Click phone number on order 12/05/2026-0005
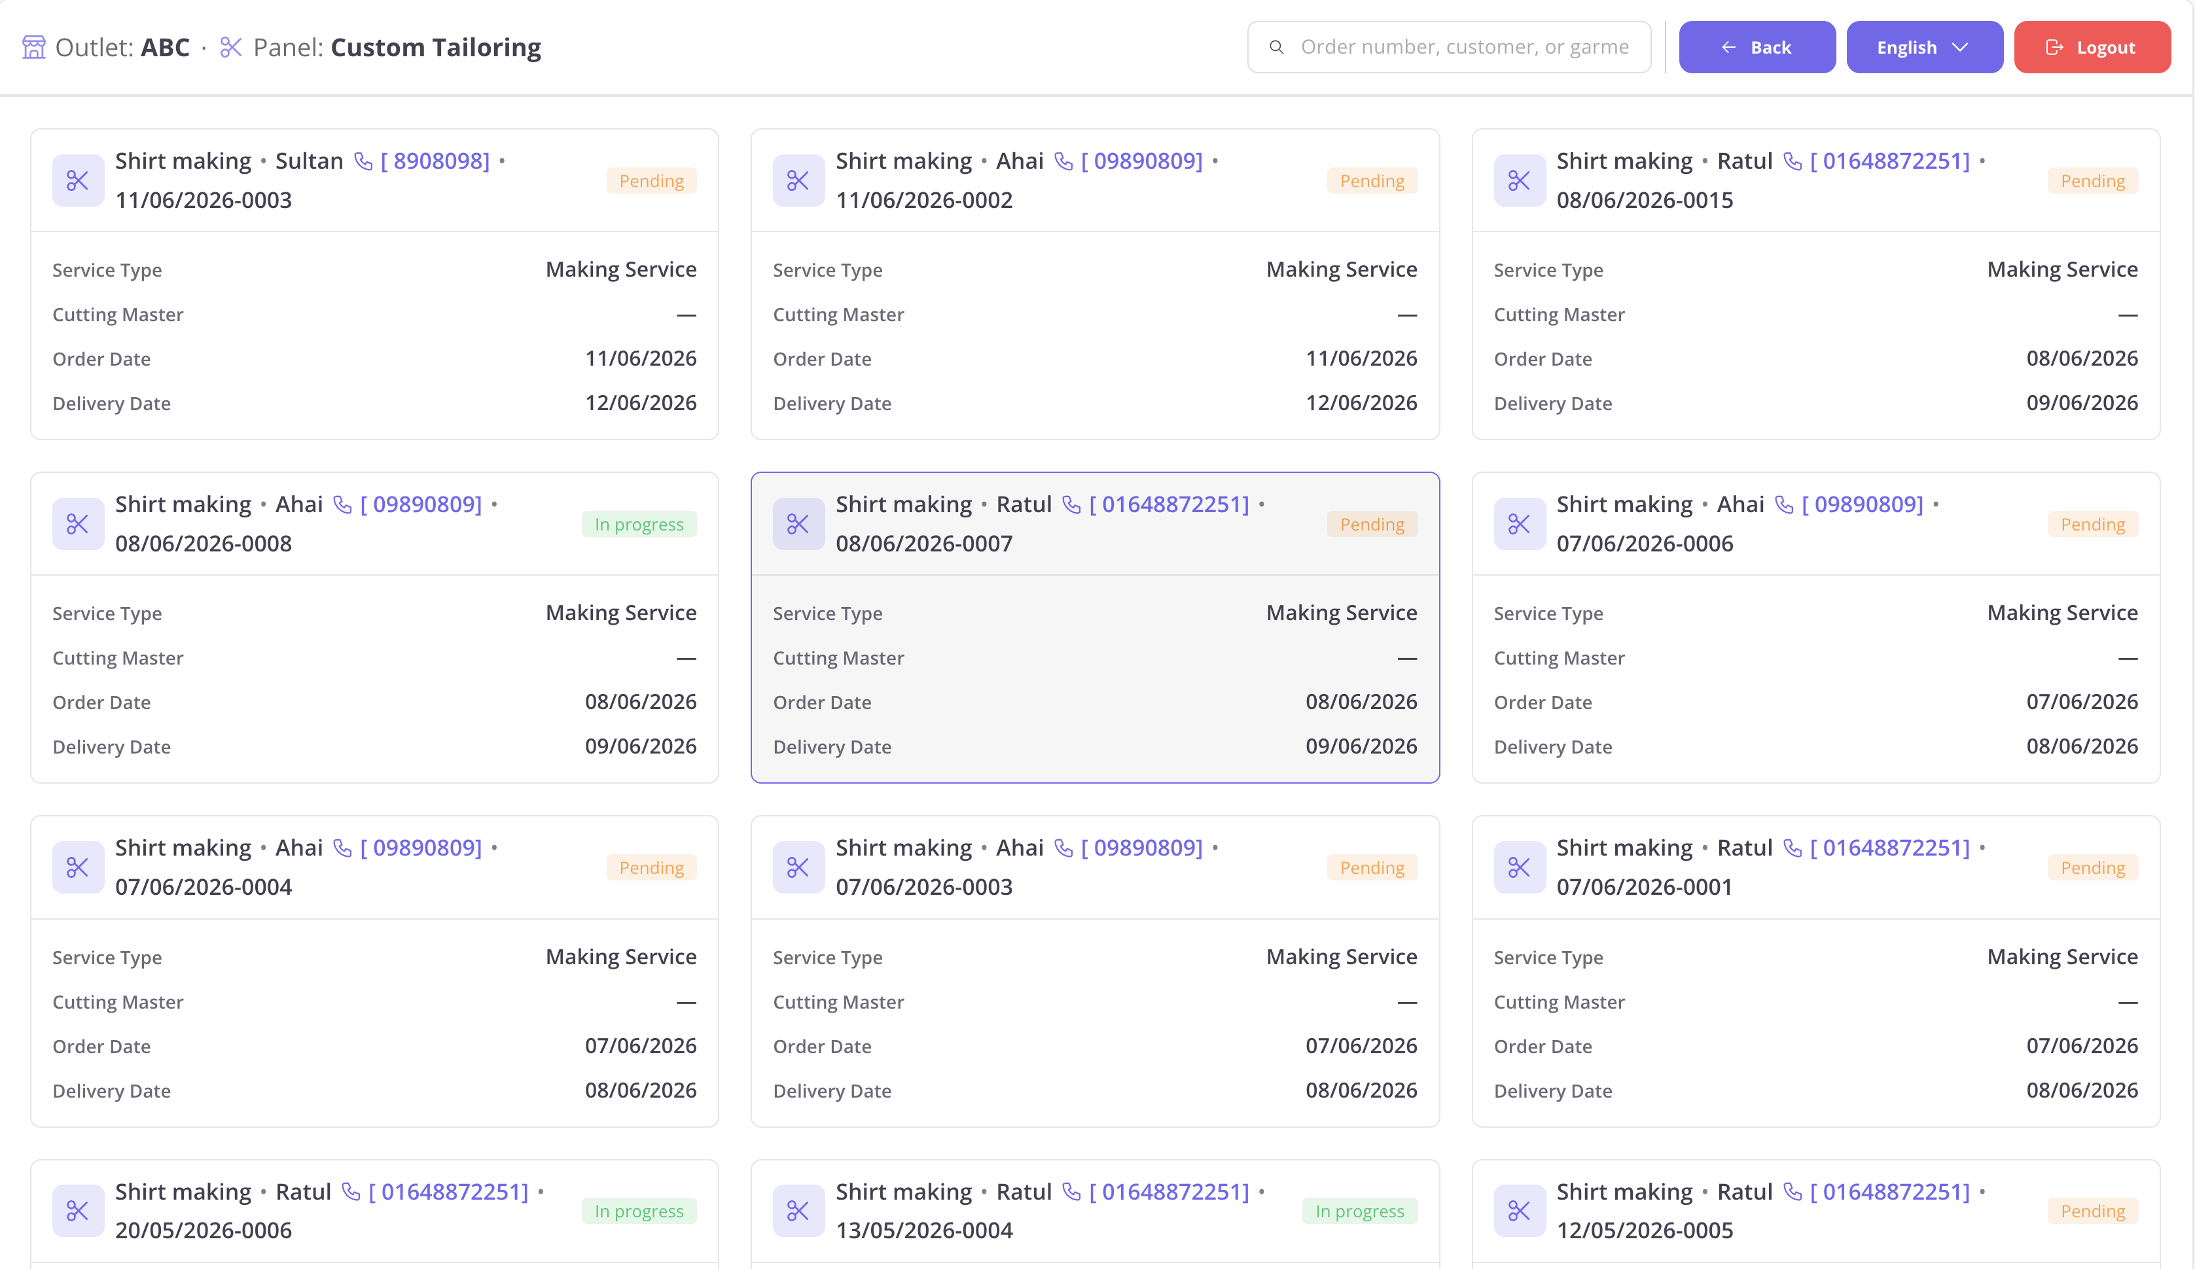The height and width of the screenshot is (1269, 2195). (1890, 1192)
